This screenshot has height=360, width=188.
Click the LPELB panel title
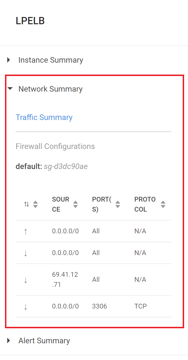30,21
